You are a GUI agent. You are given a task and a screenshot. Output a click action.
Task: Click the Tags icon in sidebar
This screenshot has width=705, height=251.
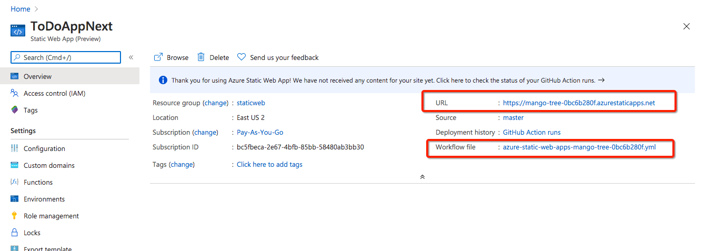tap(15, 110)
